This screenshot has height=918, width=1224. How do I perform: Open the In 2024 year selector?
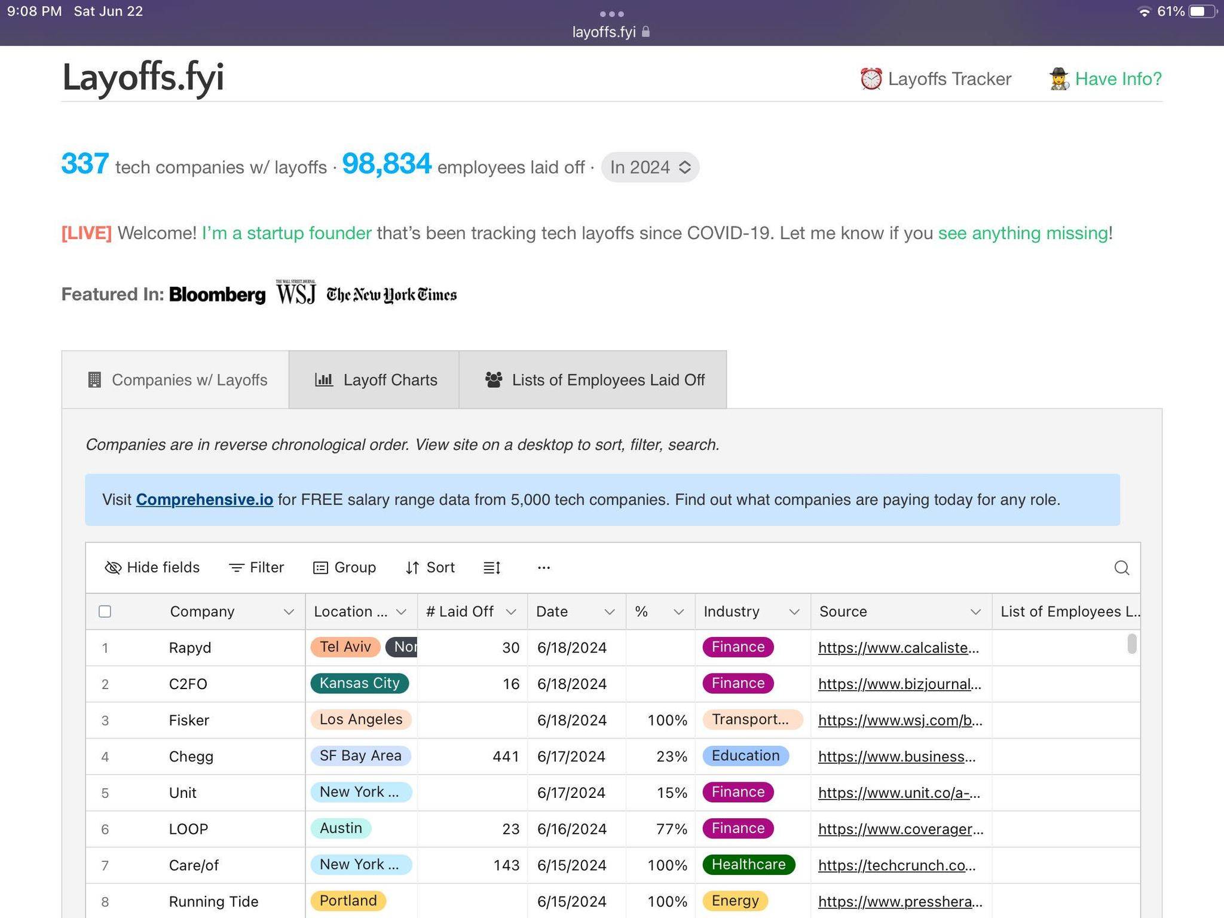tap(650, 167)
